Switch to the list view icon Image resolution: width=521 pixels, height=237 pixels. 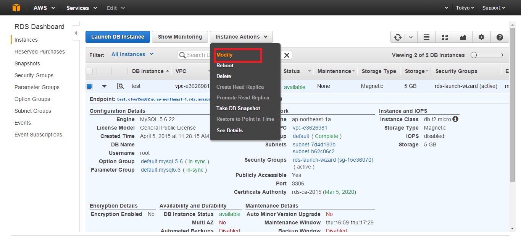coord(426,37)
